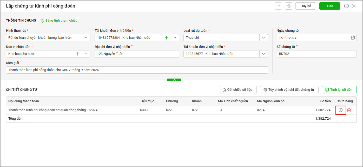Viewport: 363px width, 167px height.
Task: Collapse the Thông tin chung section with the green chevron
Action: 174,80
